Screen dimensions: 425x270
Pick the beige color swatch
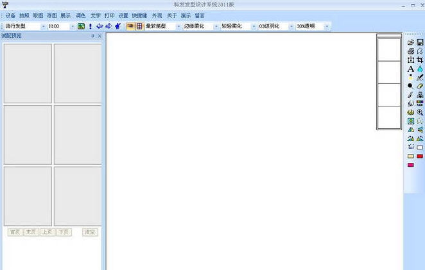(x=411, y=156)
